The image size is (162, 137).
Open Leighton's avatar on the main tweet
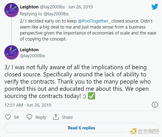pyautogui.click(x=12, y=53)
